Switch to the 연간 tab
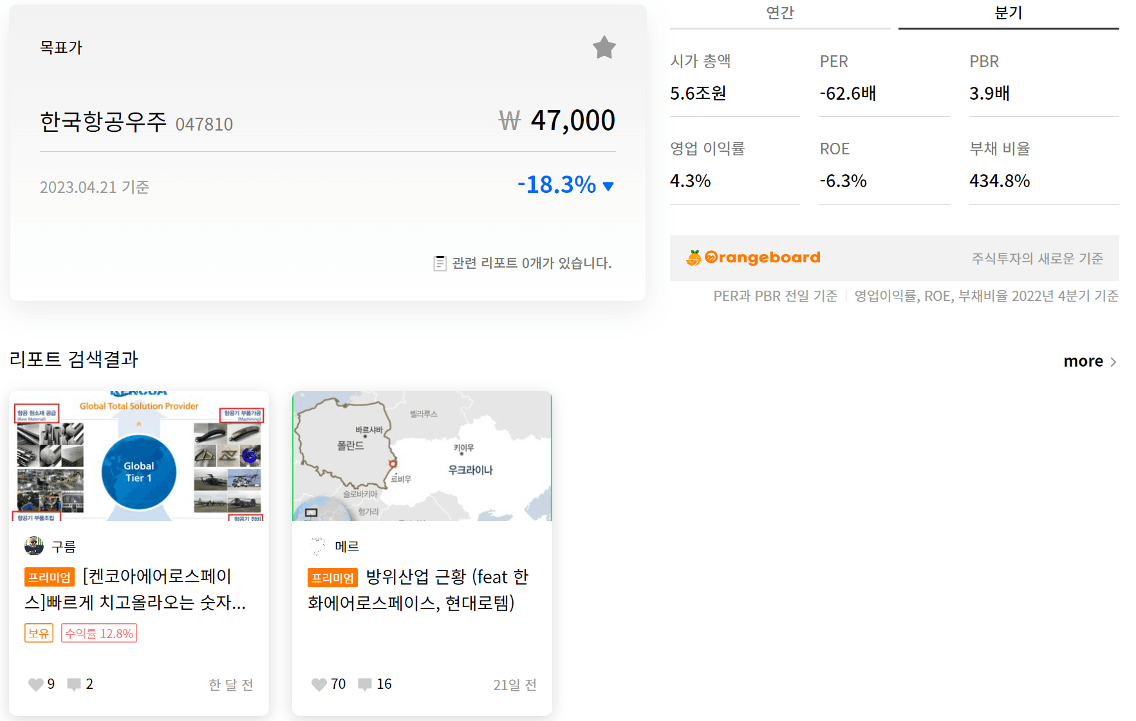 tap(780, 14)
